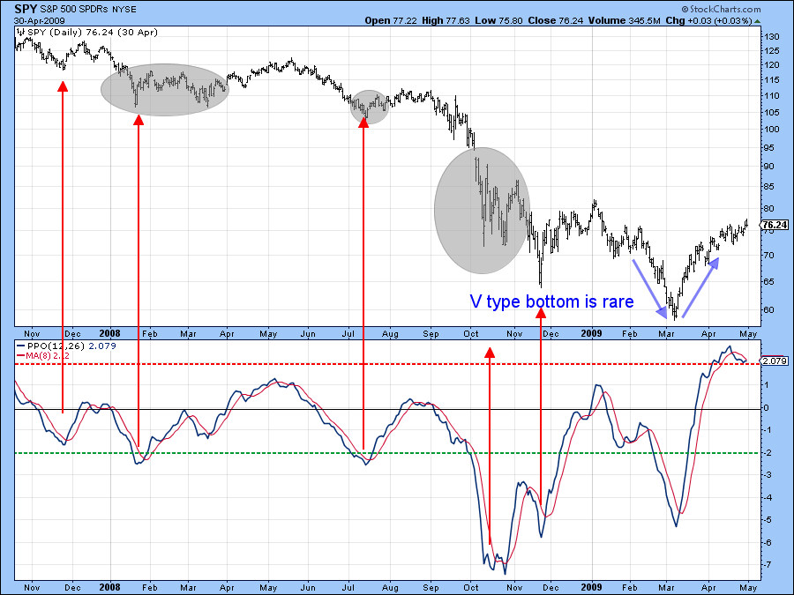Open the StockCharts.com copyright link

click(x=721, y=9)
